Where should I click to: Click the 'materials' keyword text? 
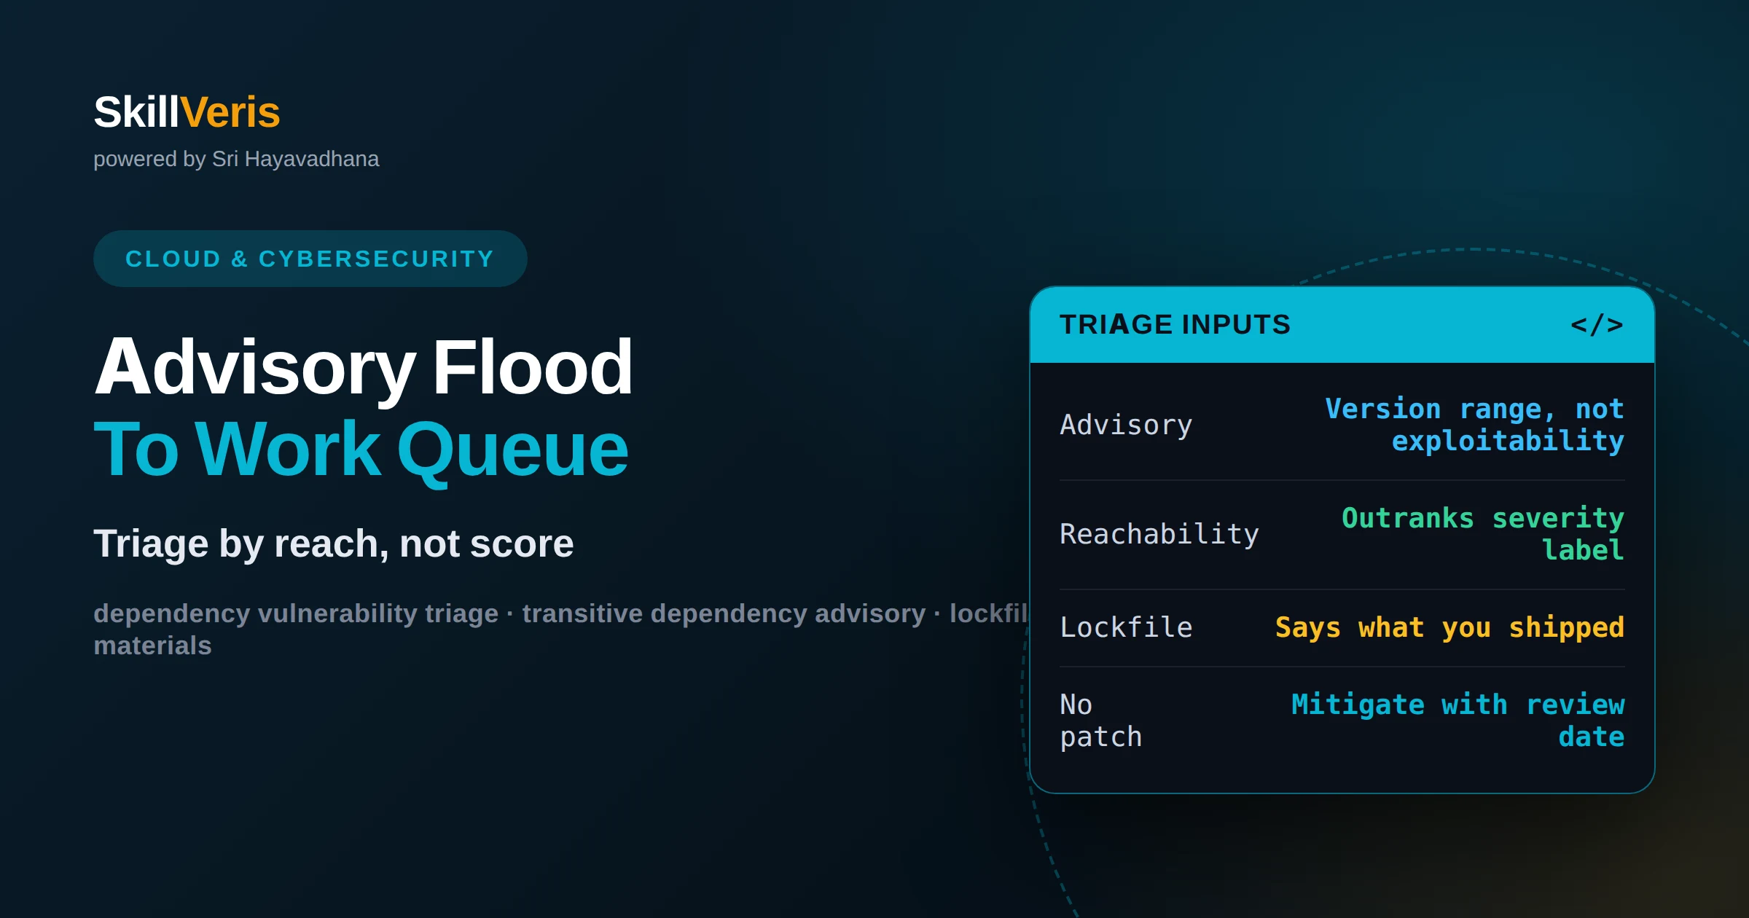[152, 646]
